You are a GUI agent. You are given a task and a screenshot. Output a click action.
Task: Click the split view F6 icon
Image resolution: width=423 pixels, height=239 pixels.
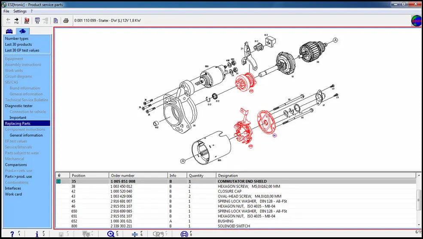(x=134, y=234)
